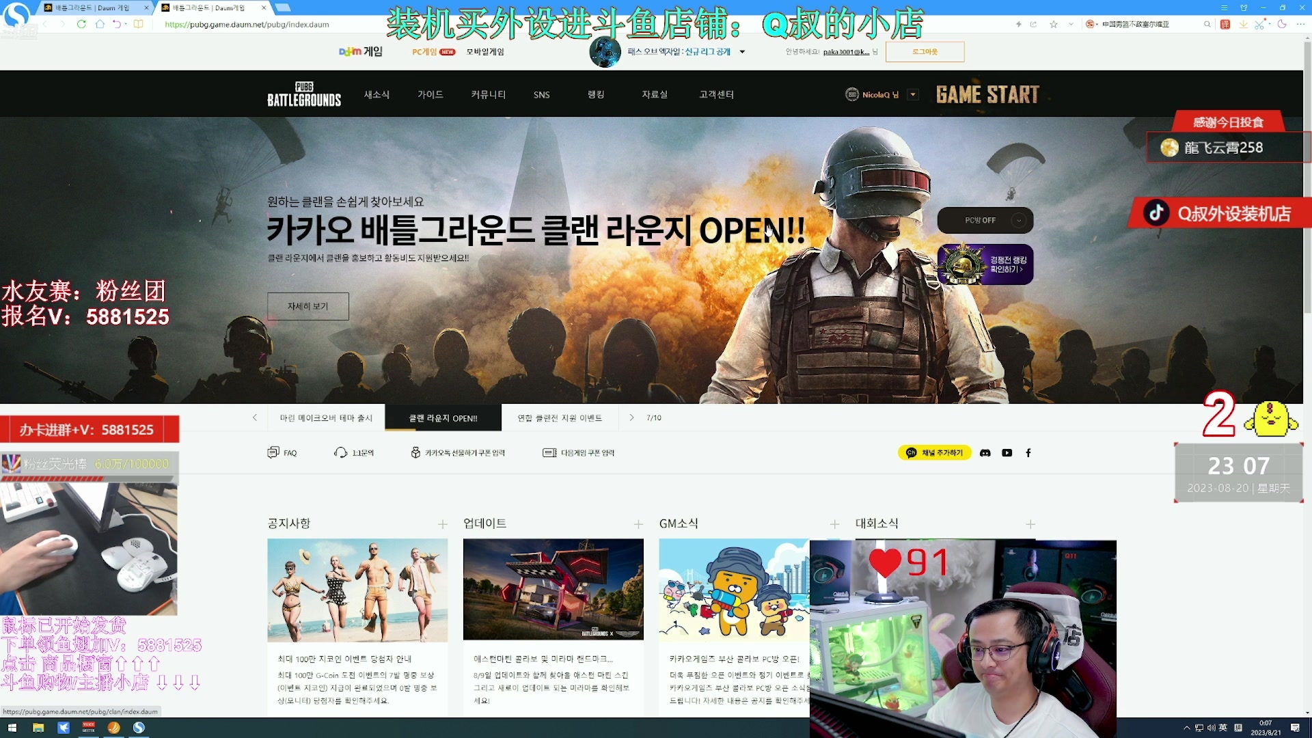Click the Sogou browser taskbar icon
This screenshot has height=738, width=1312.
coord(139,728)
